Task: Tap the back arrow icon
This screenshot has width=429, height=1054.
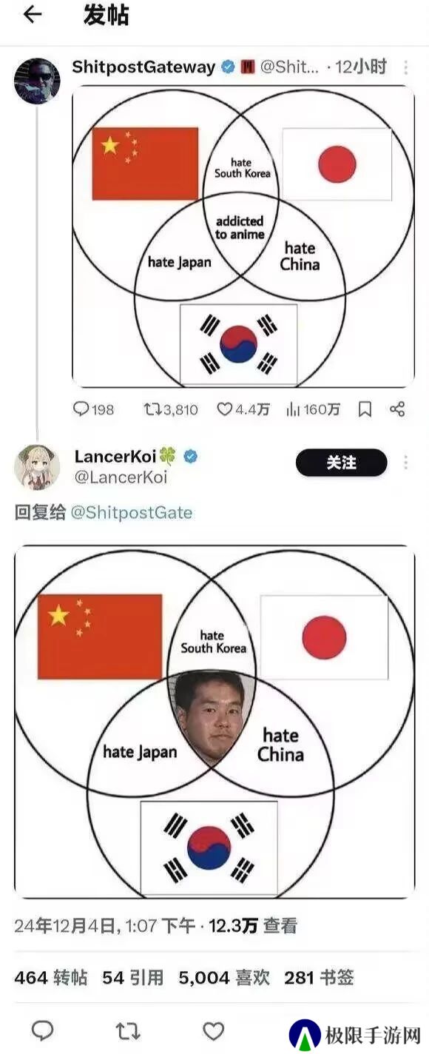Action: click(x=33, y=14)
